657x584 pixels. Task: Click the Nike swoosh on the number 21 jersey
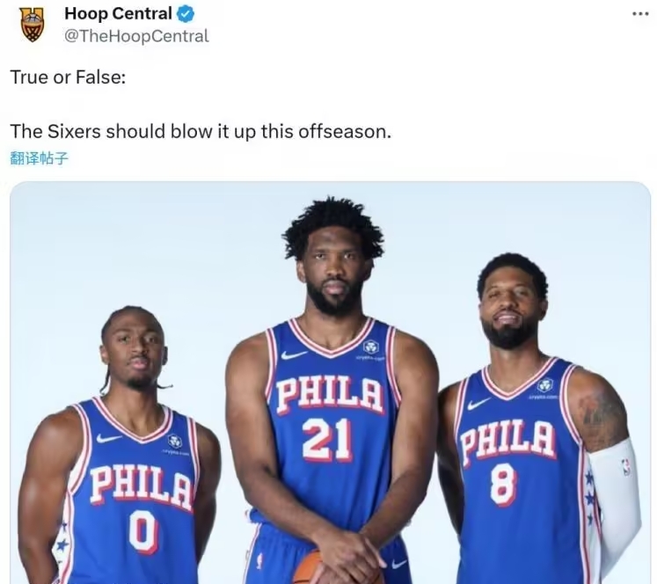[293, 355]
